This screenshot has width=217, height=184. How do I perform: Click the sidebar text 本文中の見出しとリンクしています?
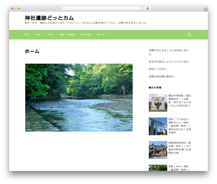(170, 62)
